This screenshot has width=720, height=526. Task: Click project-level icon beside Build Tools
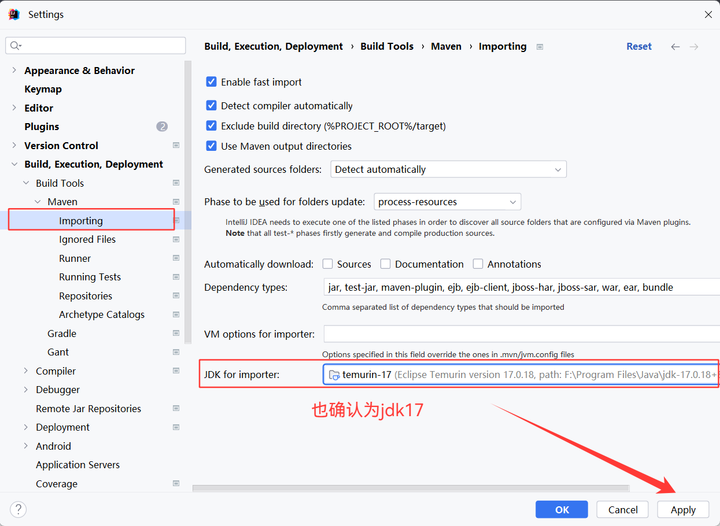pyautogui.click(x=176, y=183)
